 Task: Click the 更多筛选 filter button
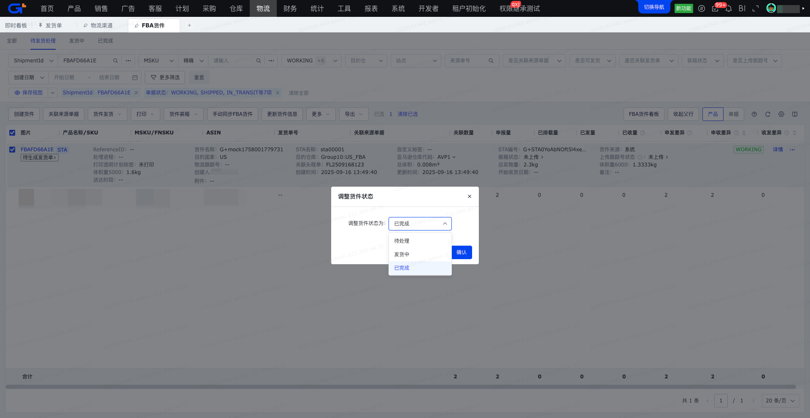pos(165,78)
